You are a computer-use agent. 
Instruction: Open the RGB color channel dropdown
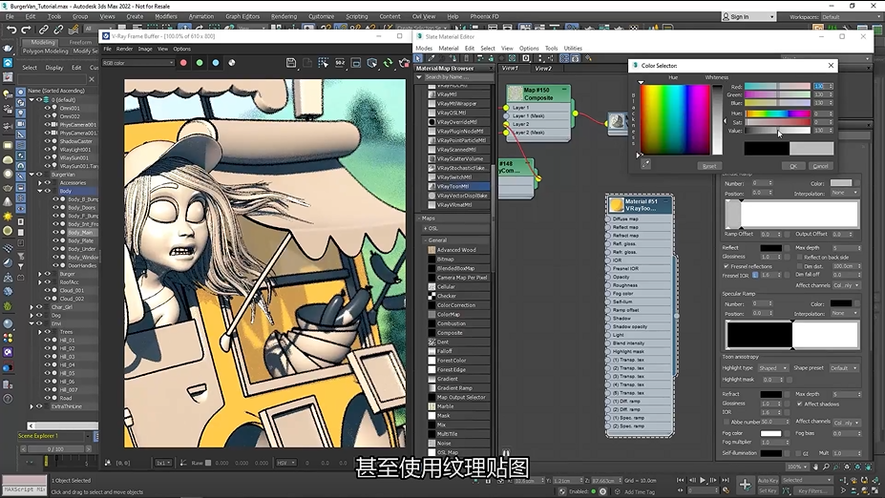137,63
